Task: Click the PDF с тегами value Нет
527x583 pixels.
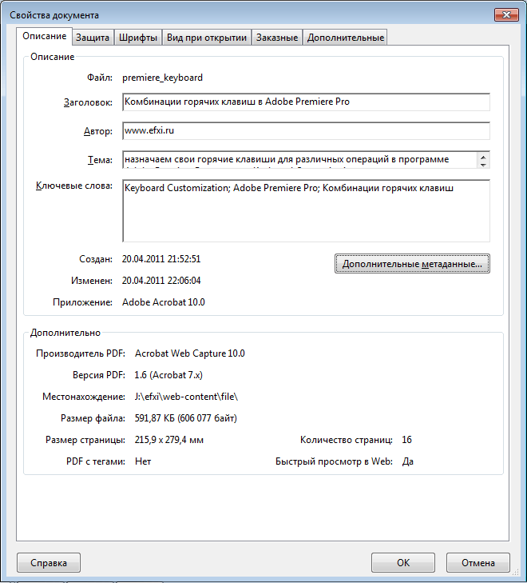Action: coord(143,461)
